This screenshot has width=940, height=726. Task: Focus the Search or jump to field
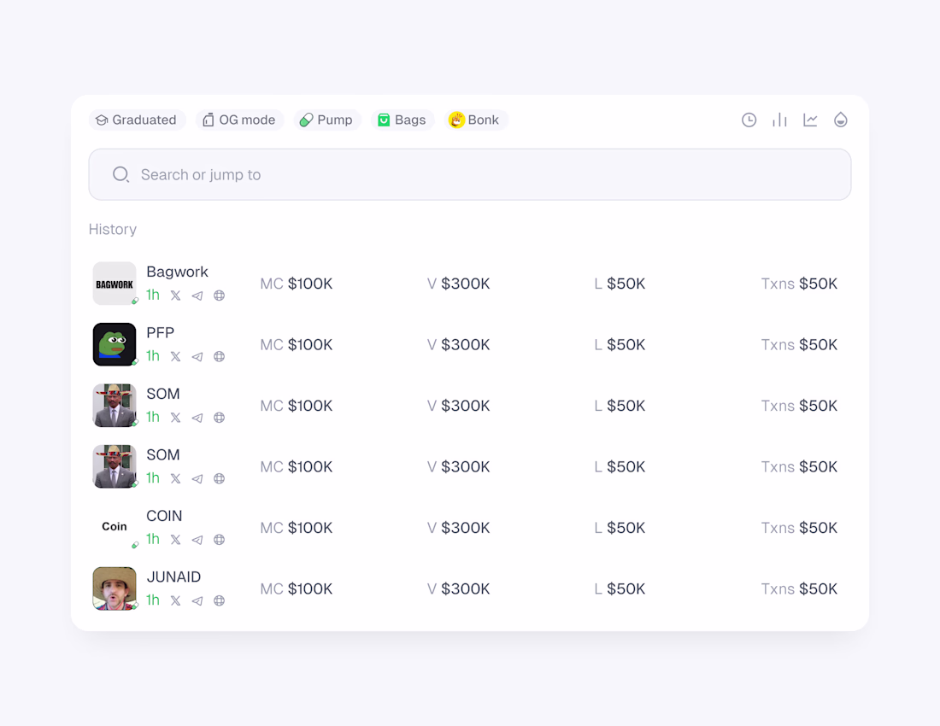(x=470, y=174)
